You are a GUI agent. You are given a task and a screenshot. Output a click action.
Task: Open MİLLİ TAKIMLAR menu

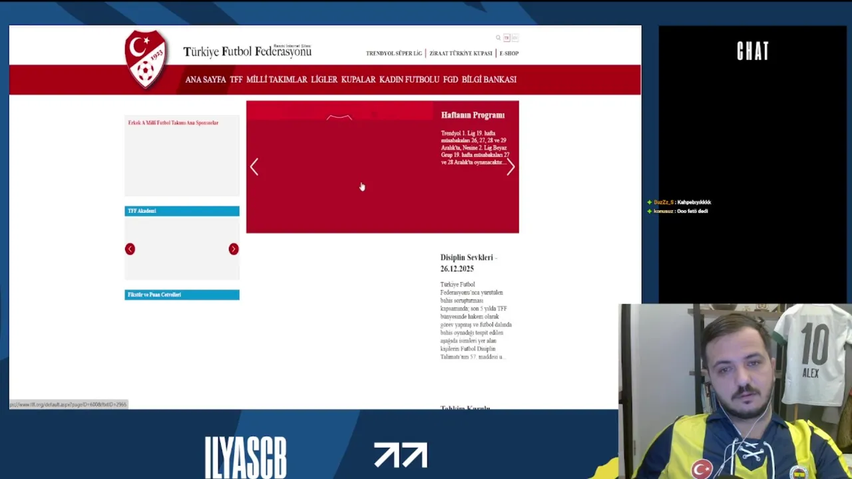coord(277,79)
